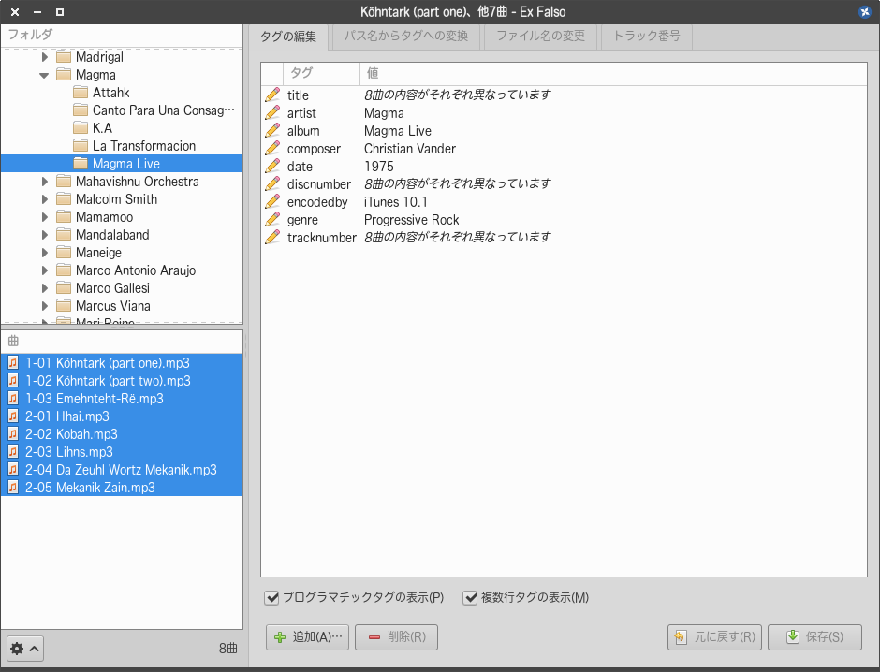Viewport: 880px width, 672px height.
Task: Expand the Mahavishnu Orchestra folder
Action: (x=45, y=182)
